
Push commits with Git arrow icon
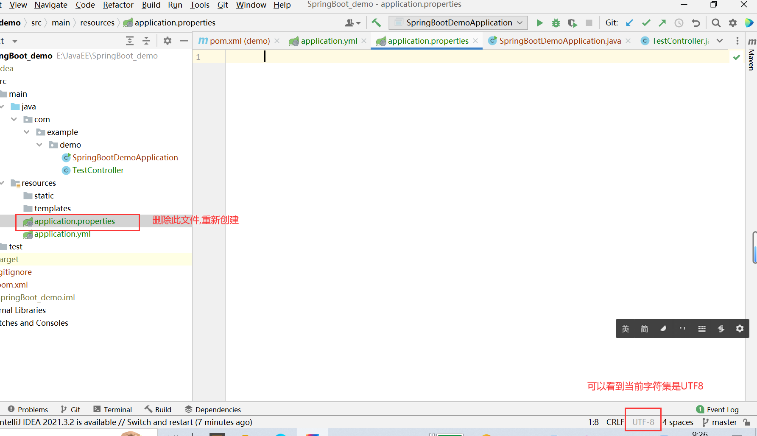point(662,23)
